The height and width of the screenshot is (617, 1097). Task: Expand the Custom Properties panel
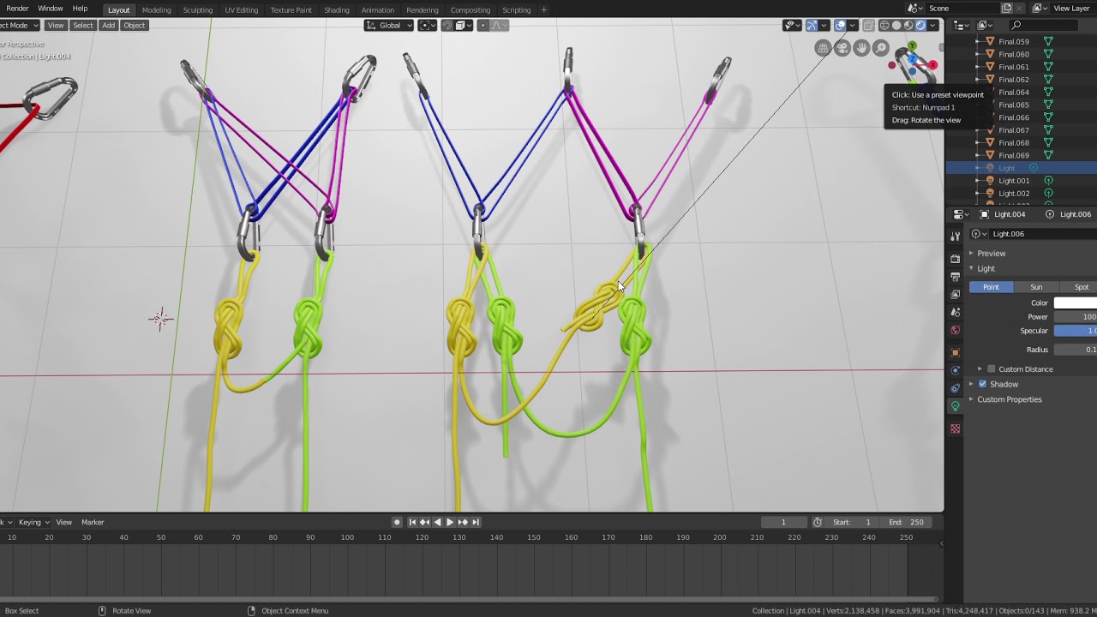coord(1009,399)
